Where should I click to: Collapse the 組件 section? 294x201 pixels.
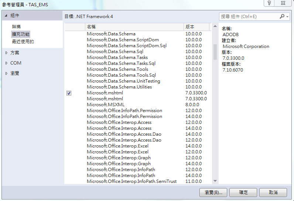point(6,15)
